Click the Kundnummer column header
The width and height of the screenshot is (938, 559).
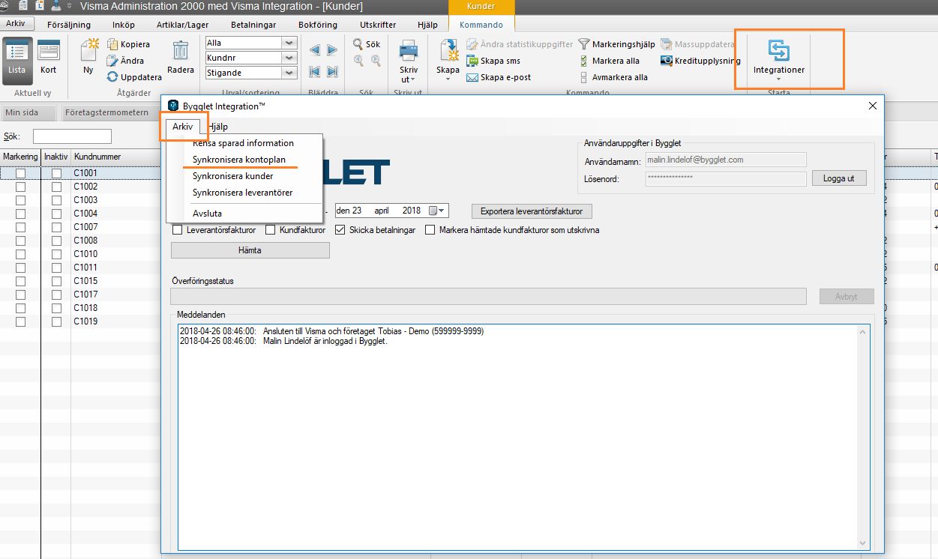pyautogui.click(x=97, y=157)
